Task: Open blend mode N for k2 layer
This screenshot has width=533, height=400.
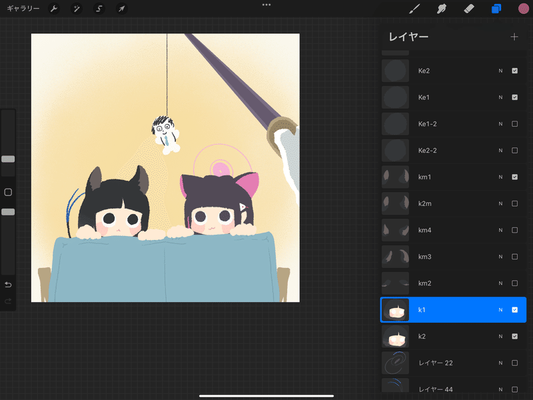Action: [500, 336]
